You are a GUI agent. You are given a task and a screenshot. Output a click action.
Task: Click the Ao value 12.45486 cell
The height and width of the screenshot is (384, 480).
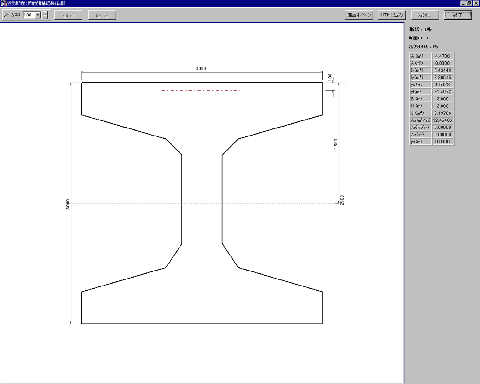click(442, 120)
